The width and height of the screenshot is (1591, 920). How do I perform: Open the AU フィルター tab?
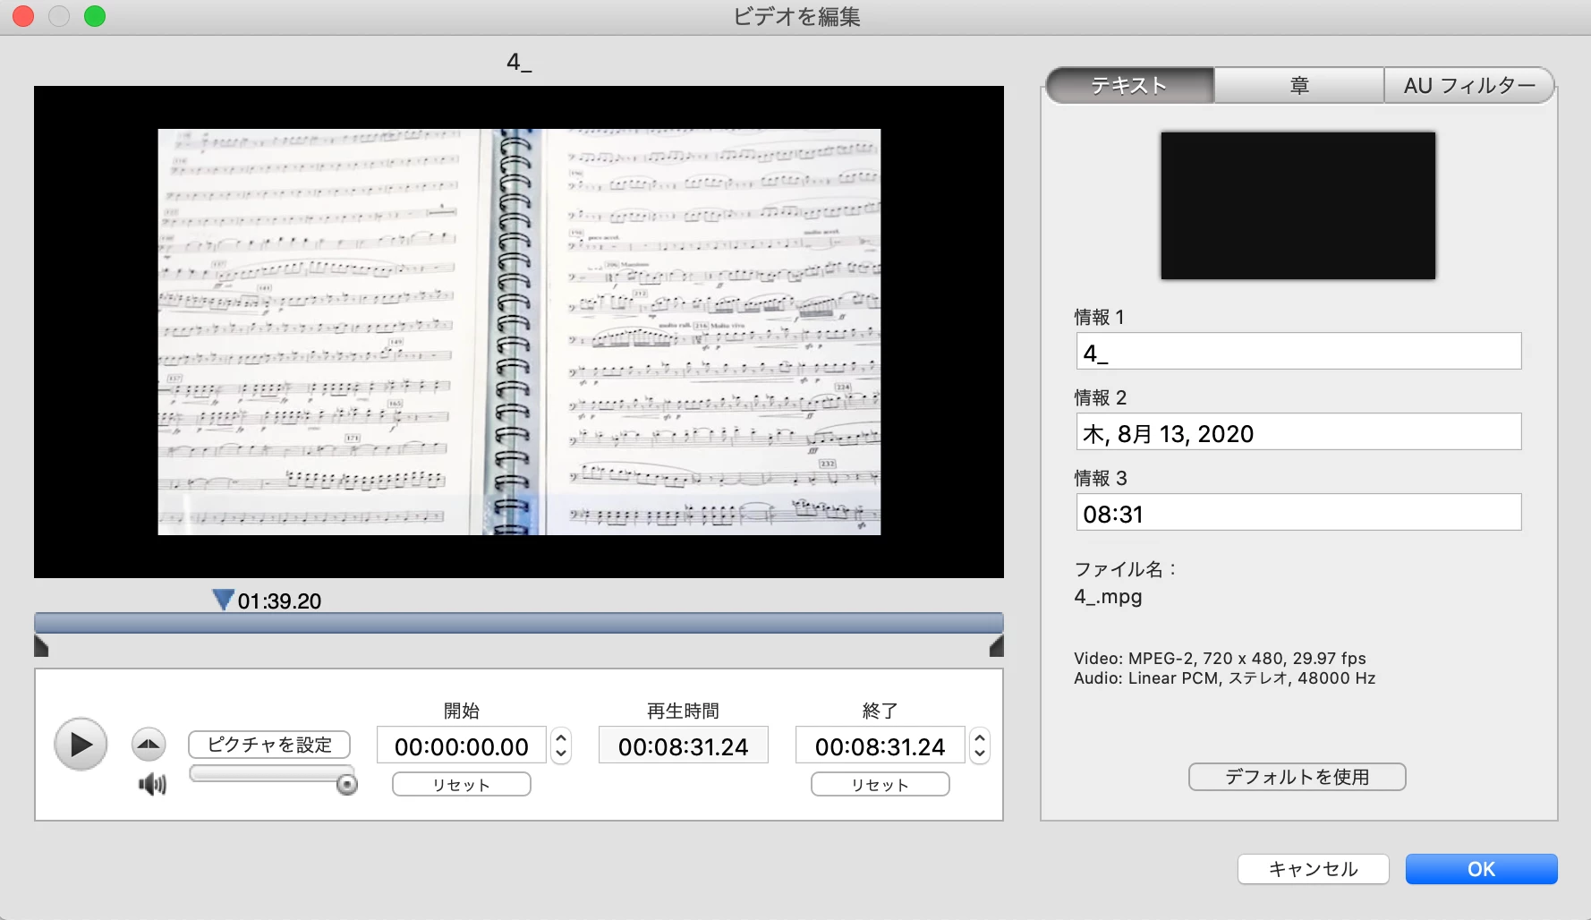tap(1469, 86)
